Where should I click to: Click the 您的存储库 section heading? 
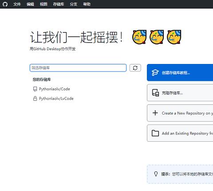(x=42, y=80)
